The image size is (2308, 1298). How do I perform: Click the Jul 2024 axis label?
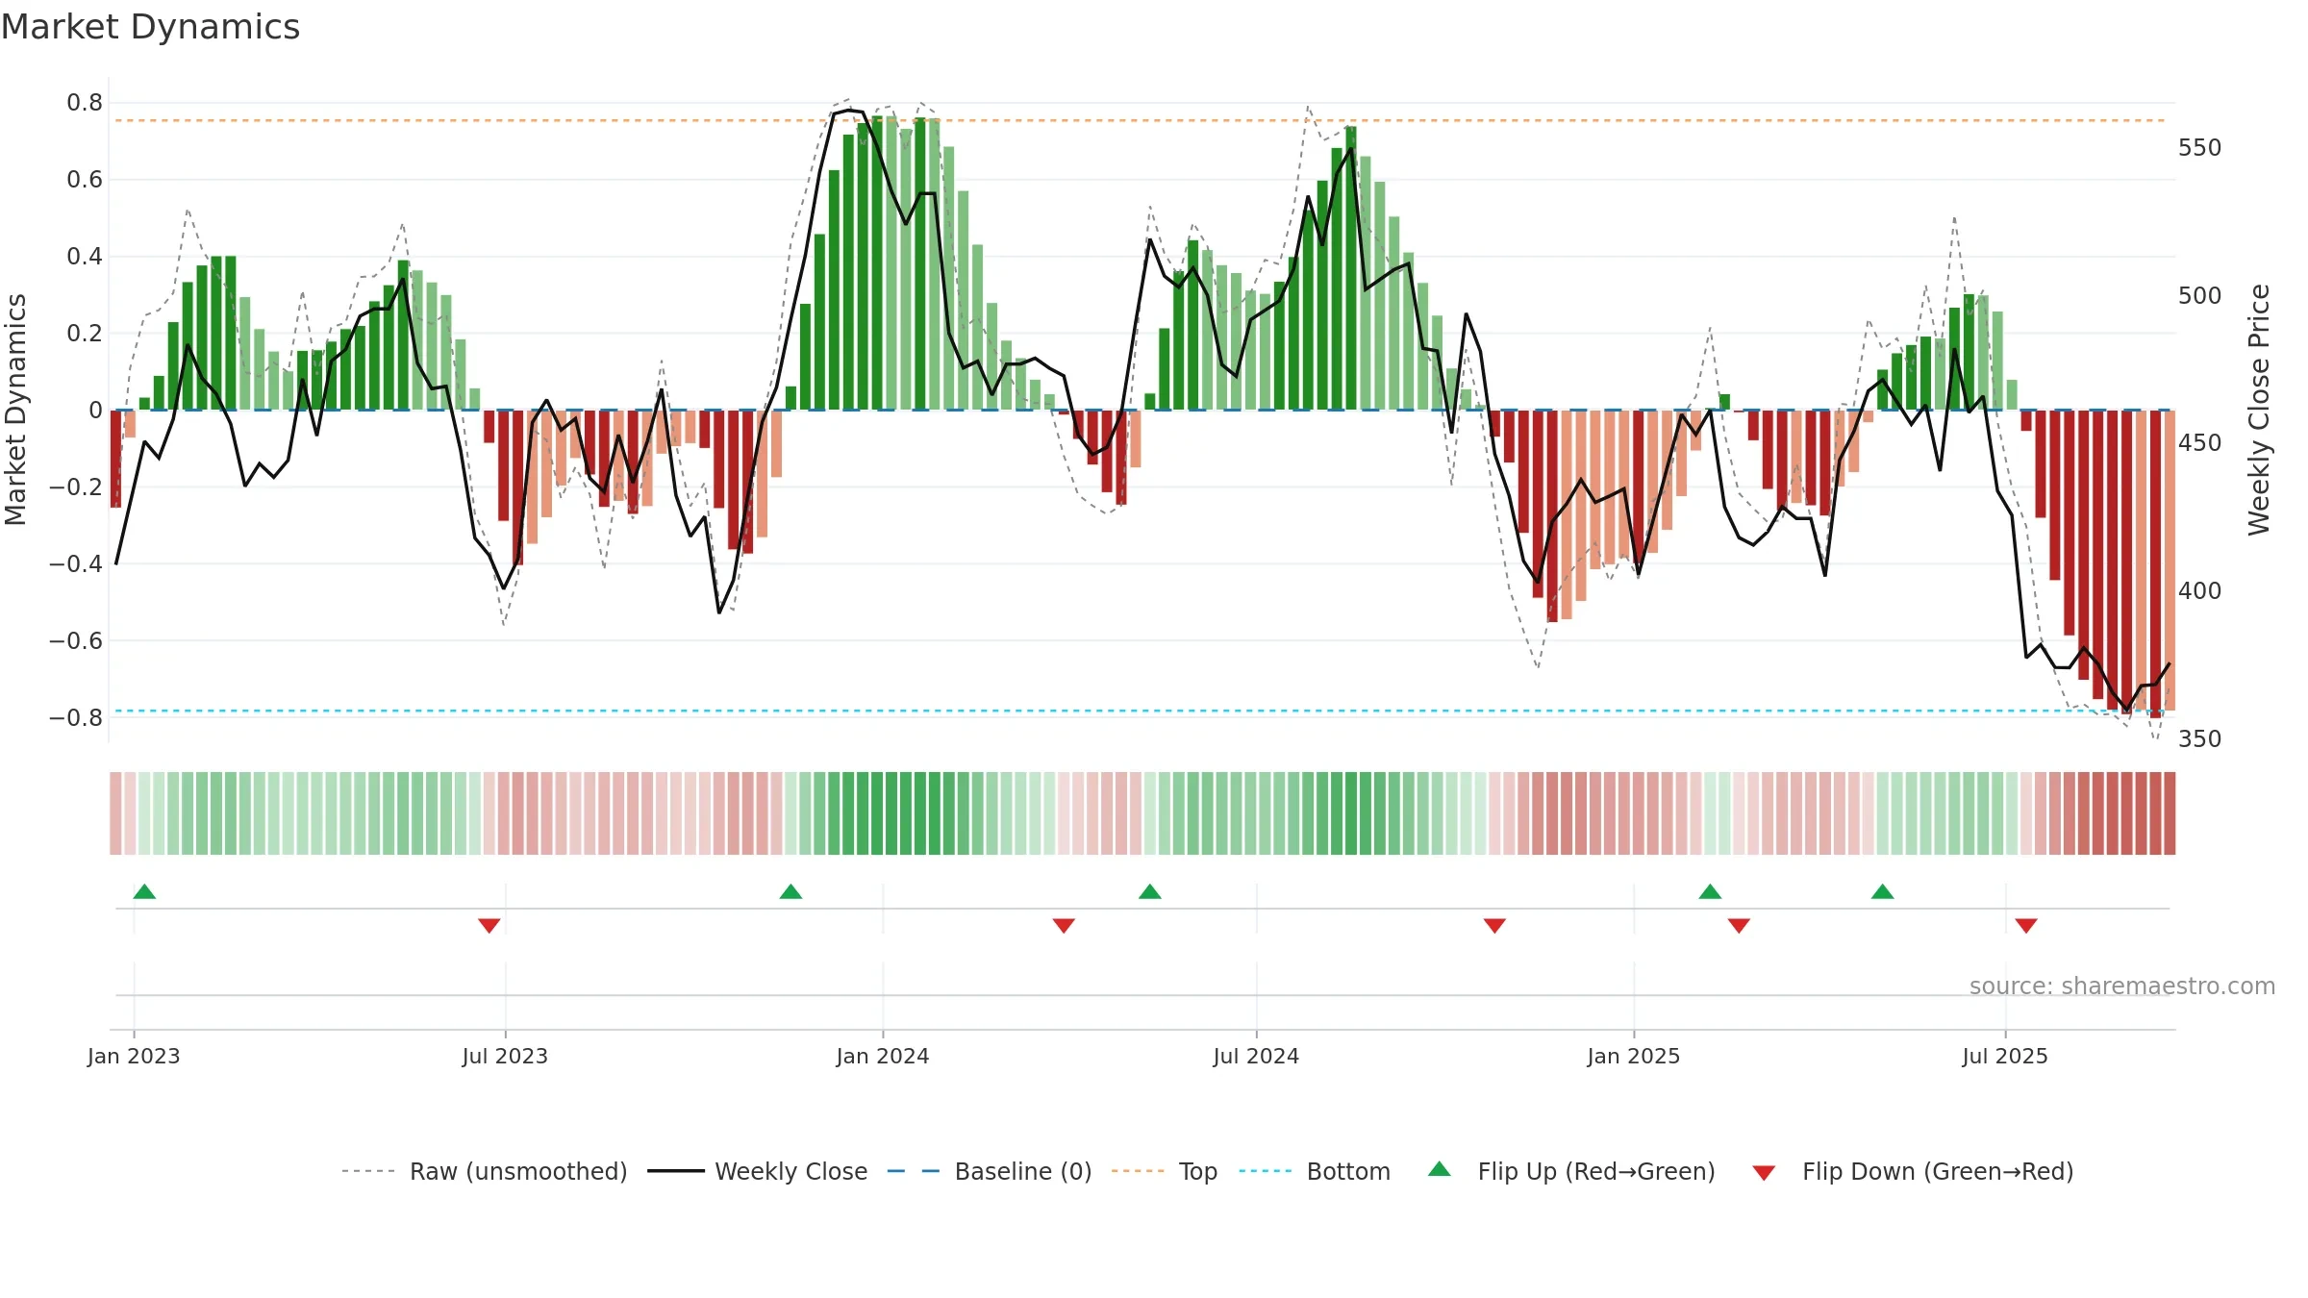1256,1056
